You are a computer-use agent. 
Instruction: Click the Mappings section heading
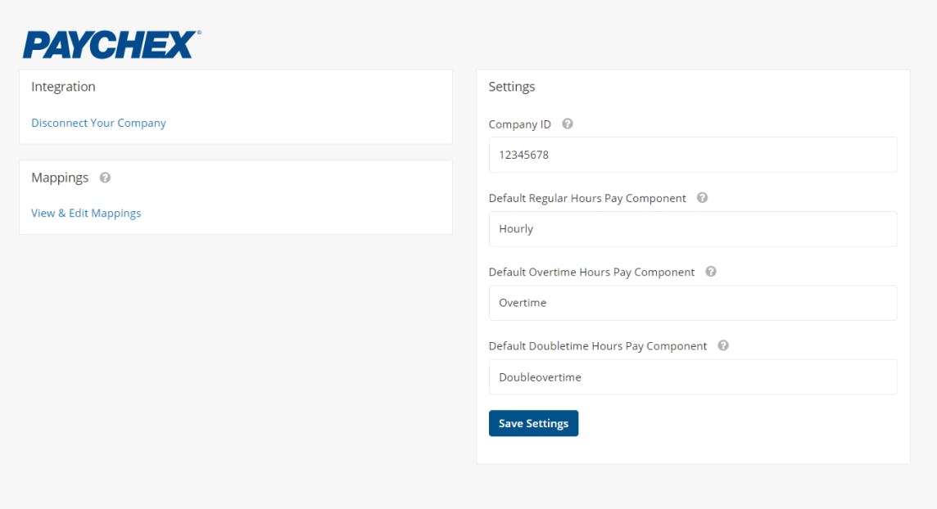61,177
